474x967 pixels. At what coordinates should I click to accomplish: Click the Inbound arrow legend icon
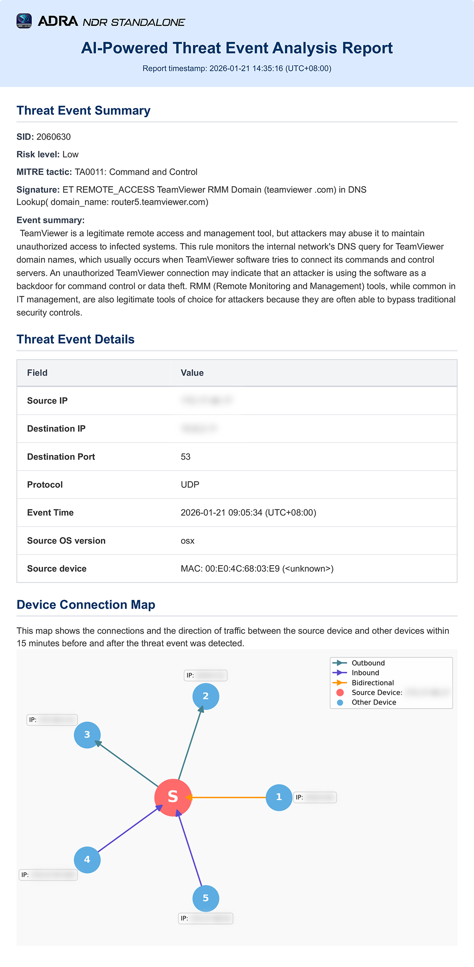point(340,673)
